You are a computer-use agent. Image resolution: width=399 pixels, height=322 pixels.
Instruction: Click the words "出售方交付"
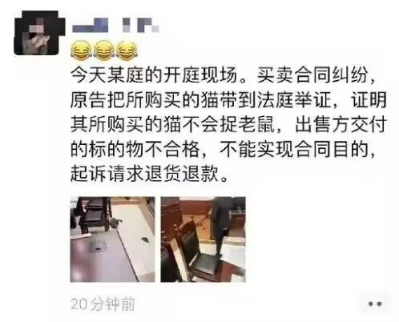(341, 125)
